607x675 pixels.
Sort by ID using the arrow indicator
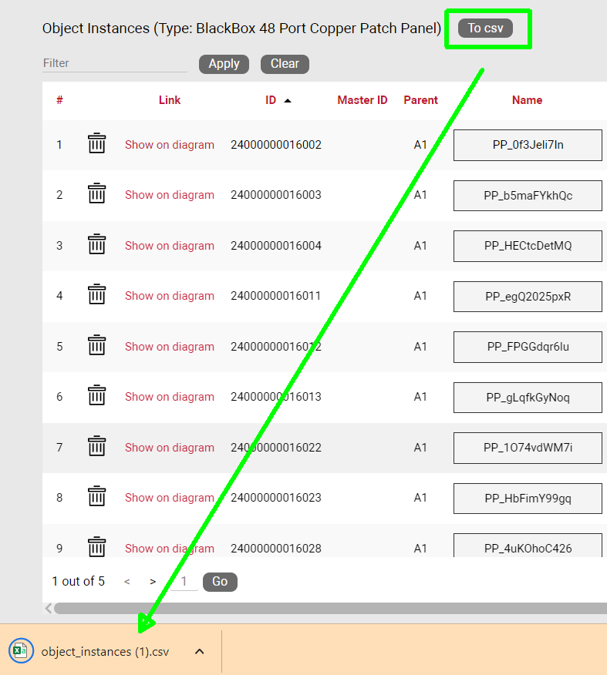tap(288, 100)
